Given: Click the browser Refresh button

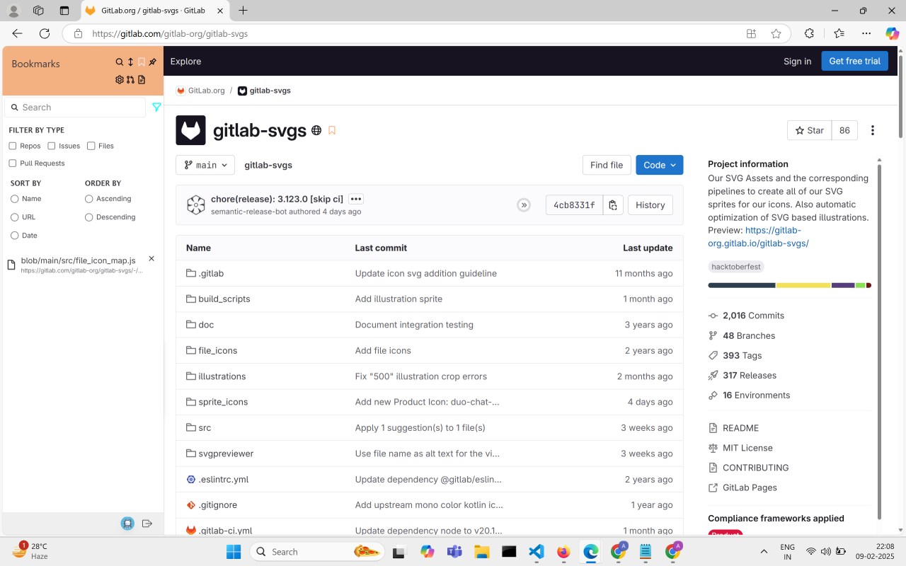Looking at the screenshot, I should 45,33.
